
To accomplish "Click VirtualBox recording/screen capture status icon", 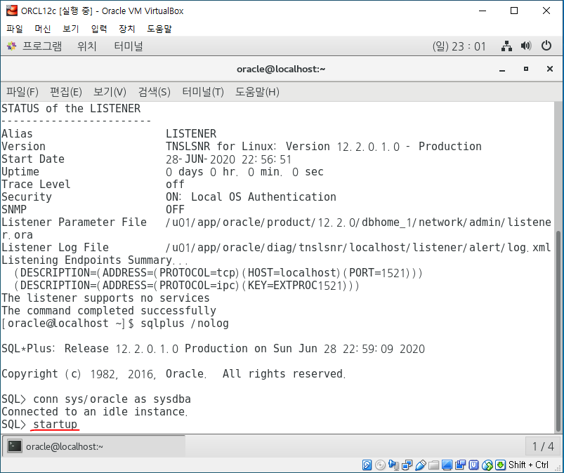I will pyautogui.click(x=460, y=465).
